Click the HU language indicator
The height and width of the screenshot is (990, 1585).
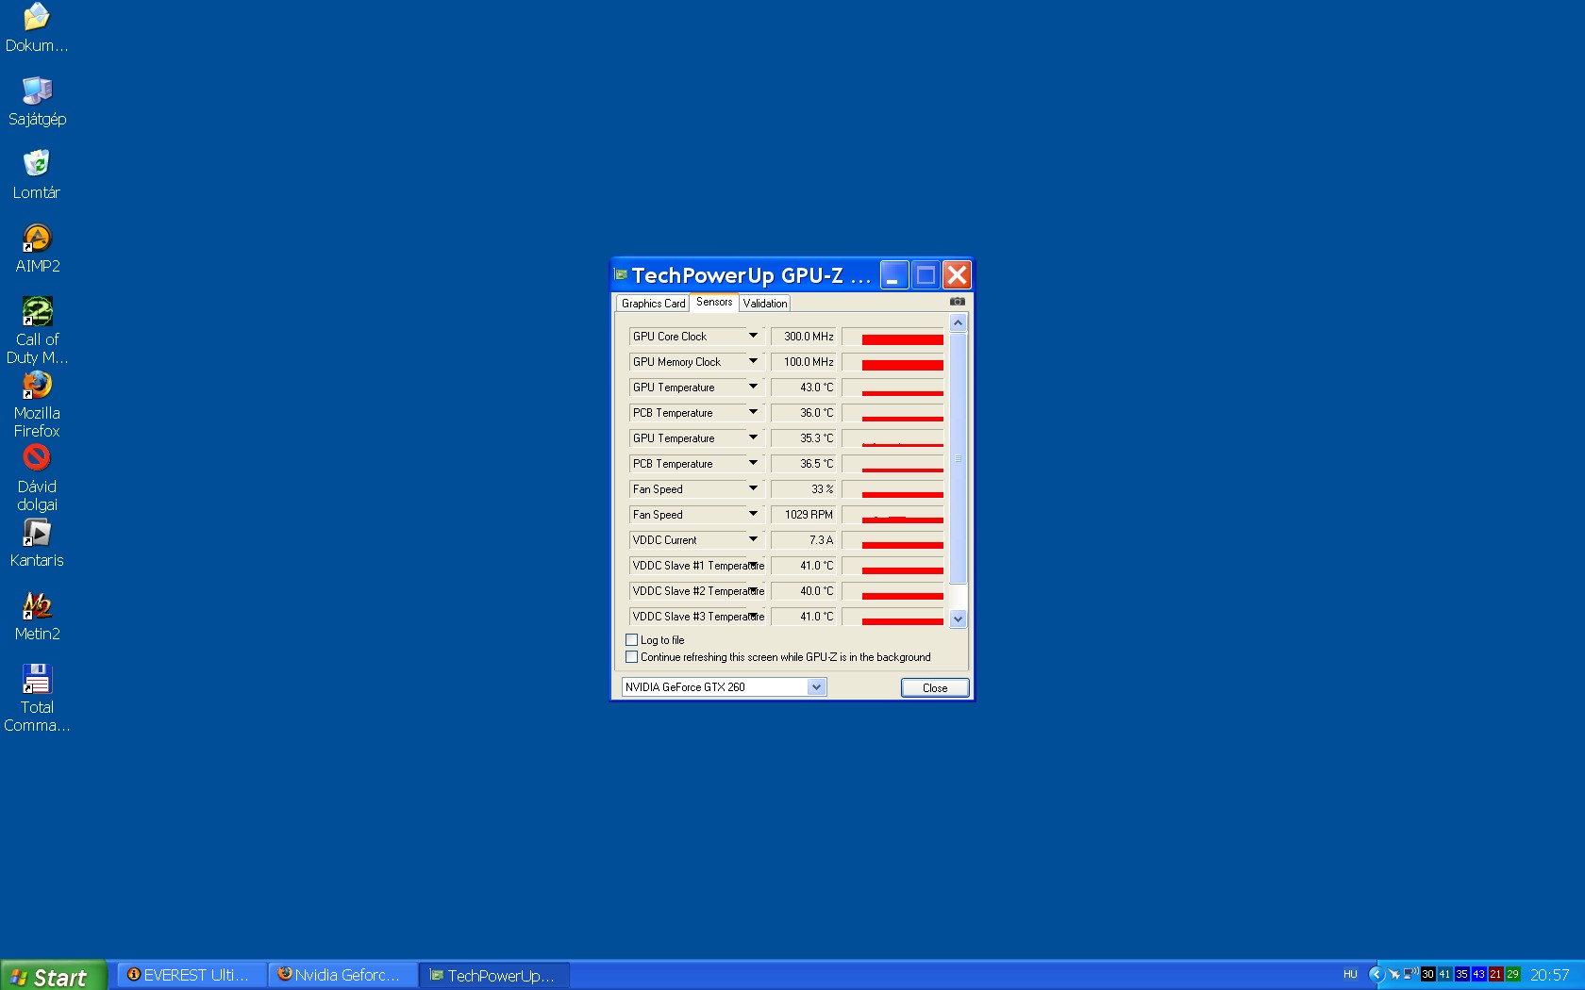click(x=1350, y=974)
